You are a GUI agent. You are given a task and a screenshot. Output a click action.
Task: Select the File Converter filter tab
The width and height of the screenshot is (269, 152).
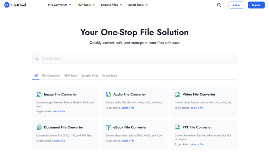point(51,76)
